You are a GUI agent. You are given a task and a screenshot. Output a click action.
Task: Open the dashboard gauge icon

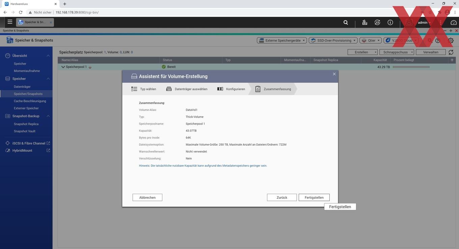click(454, 23)
